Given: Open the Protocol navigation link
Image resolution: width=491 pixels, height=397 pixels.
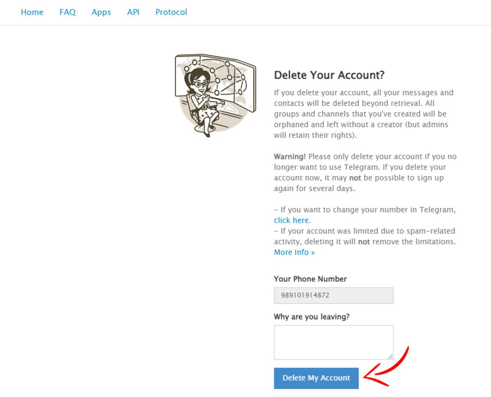Looking at the screenshot, I should (x=171, y=12).
